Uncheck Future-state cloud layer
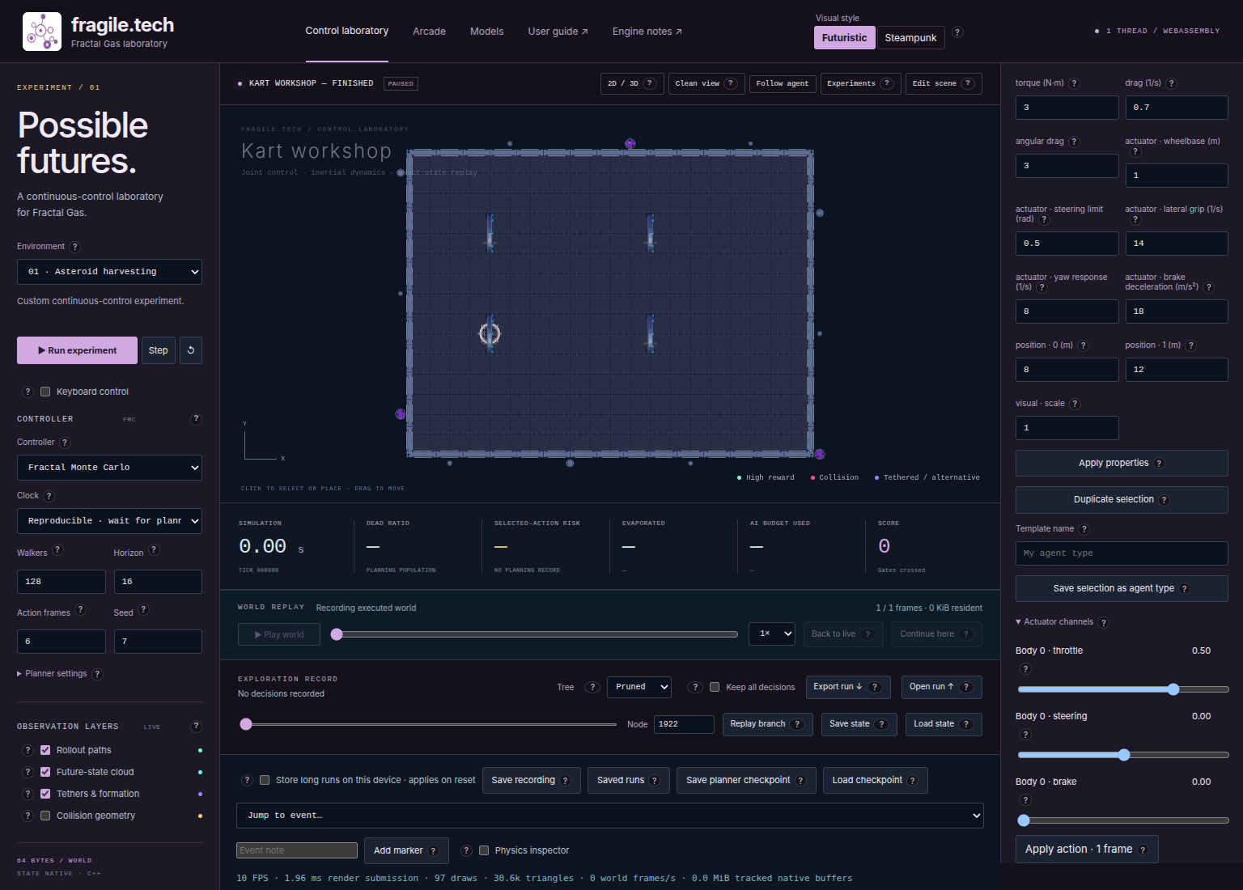The height and width of the screenshot is (890, 1243). click(45, 772)
